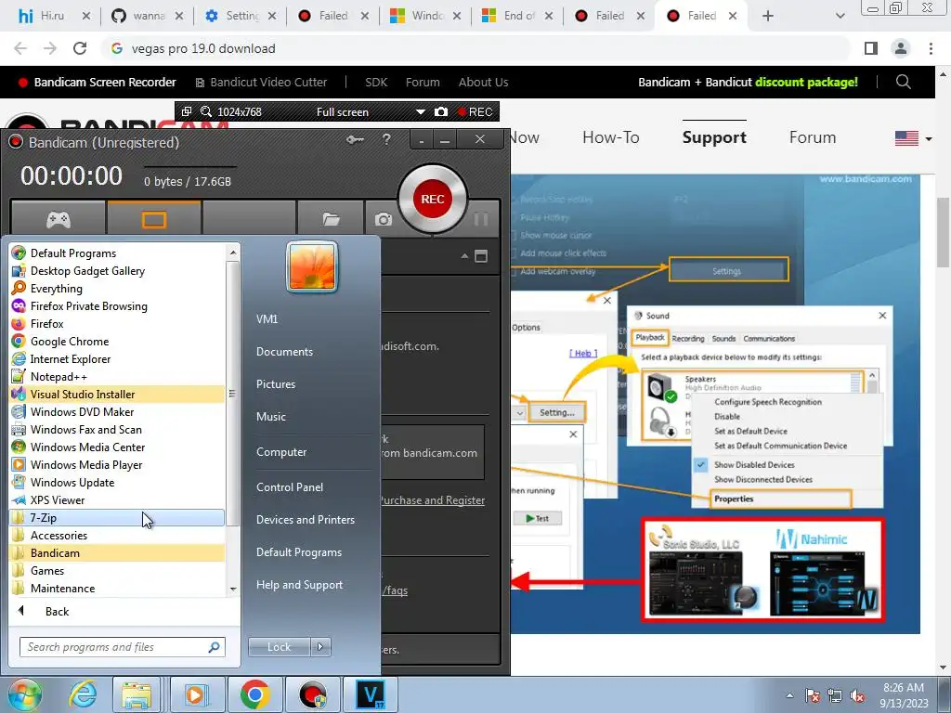The width and height of the screenshot is (951, 713).
Task: Open Windows Update
Action: pyautogui.click(x=118, y=482)
